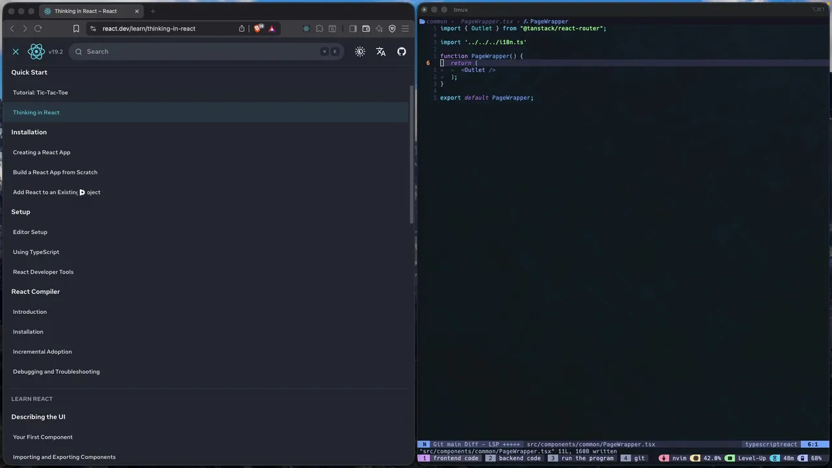Open Debugging and Troubleshooting page
This screenshot has width=832, height=468.
pyautogui.click(x=57, y=372)
